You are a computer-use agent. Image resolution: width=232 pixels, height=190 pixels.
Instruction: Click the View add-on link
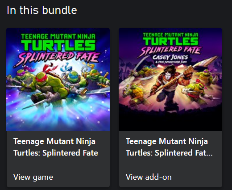pyautogui.click(x=149, y=177)
